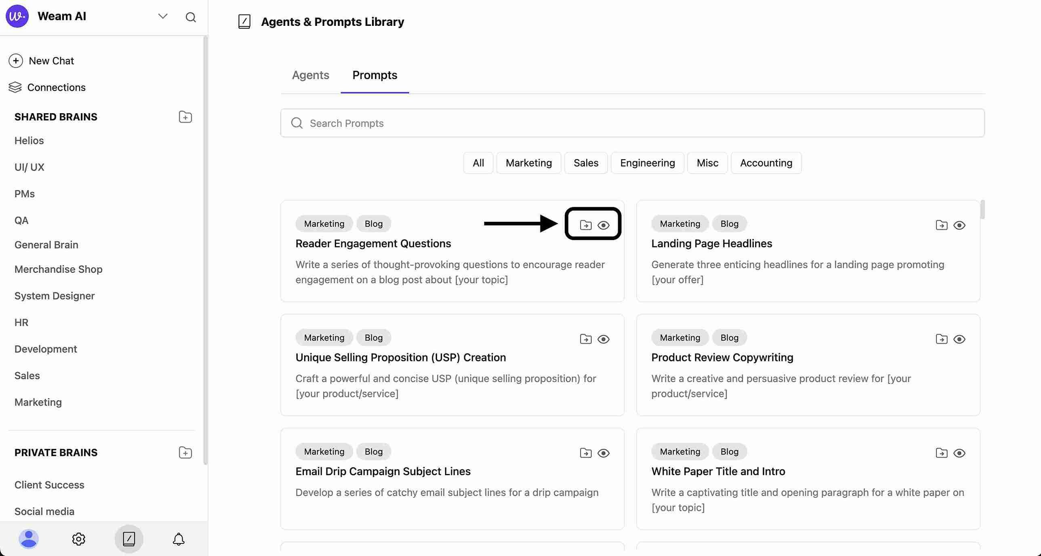Screen dimensions: 1041x556
Task: Click the prompt list scrollbar
Action: click(982, 209)
